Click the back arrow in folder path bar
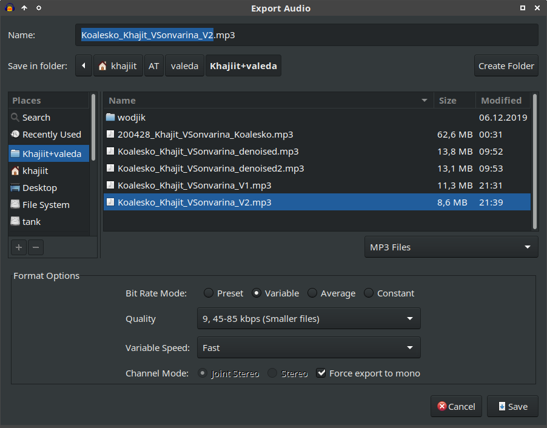547x428 pixels. (x=84, y=66)
